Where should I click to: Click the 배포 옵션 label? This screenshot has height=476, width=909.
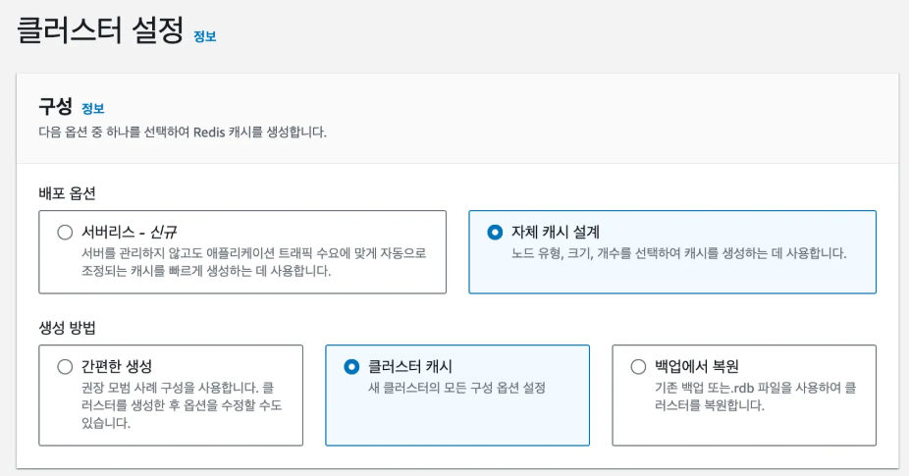[68, 193]
